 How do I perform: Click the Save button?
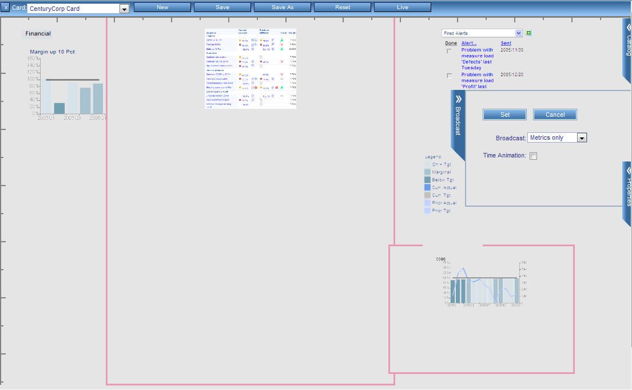(x=222, y=7)
